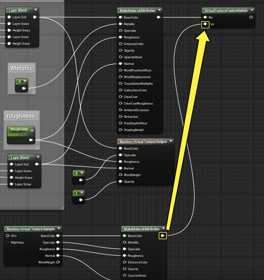Image resolution: width=264 pixels, height=280 pixels.
Task: Toggle the arrow on the Roughness parameter node
Action: (32, 131)
